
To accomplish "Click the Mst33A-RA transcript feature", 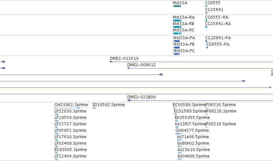I will (177, 21).
